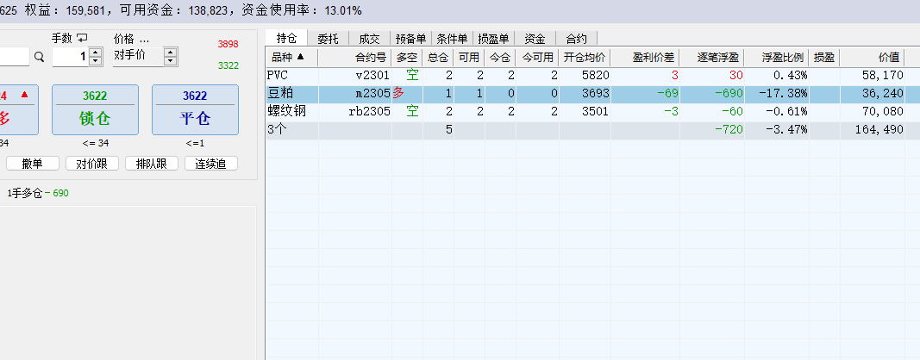The height and width of the screenshot is (360, 920).
Task: Click the 对价跟 button
Action: (92, 164)
